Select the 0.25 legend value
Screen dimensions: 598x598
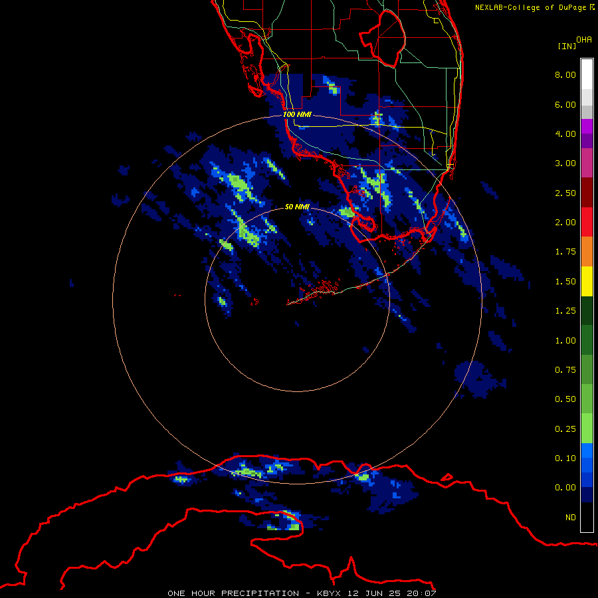click(x=565, y=429)
